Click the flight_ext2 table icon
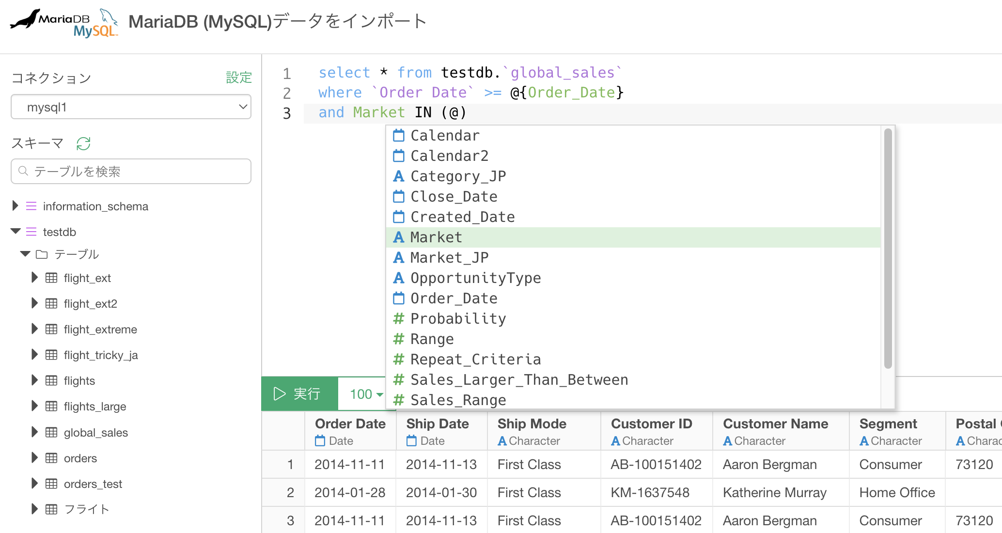The height and width of the screenshot is (533, 1002). [51, 303]
